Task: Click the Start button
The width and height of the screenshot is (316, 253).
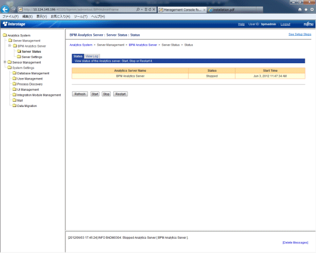Action: coord(95,94)
